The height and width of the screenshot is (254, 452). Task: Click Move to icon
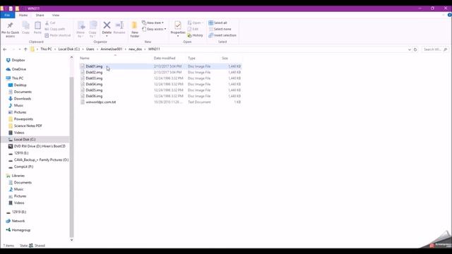81,26
